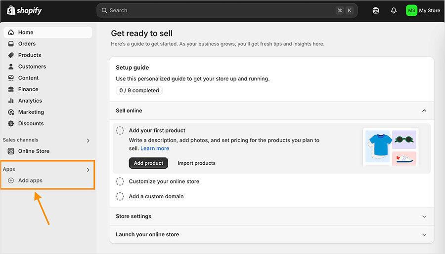This screenshot has width=445, height=254.
Task: Expand the Store settings section
Action: click(x=424, y=217)
